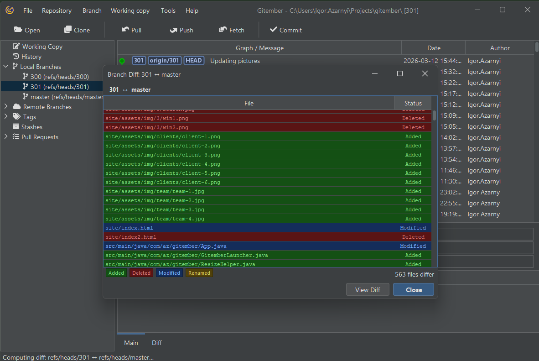Open Working Copy in the sidebar

coord(42,47)
